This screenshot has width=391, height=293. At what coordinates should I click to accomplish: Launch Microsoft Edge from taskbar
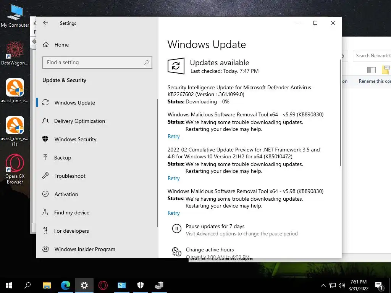[66, 285]
